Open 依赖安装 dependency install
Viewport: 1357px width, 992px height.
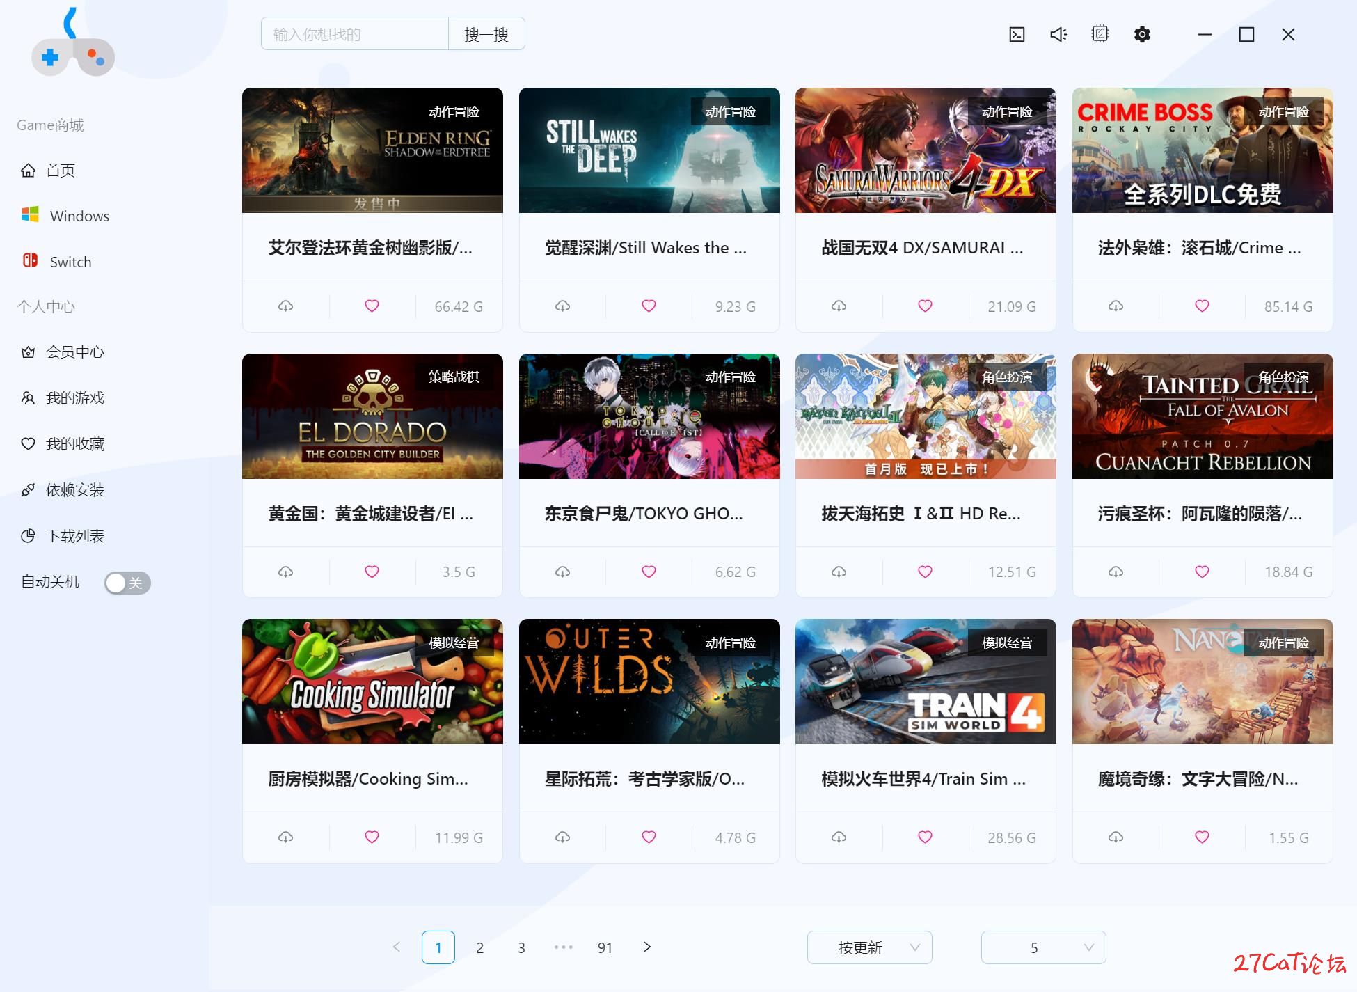(63, 490)
